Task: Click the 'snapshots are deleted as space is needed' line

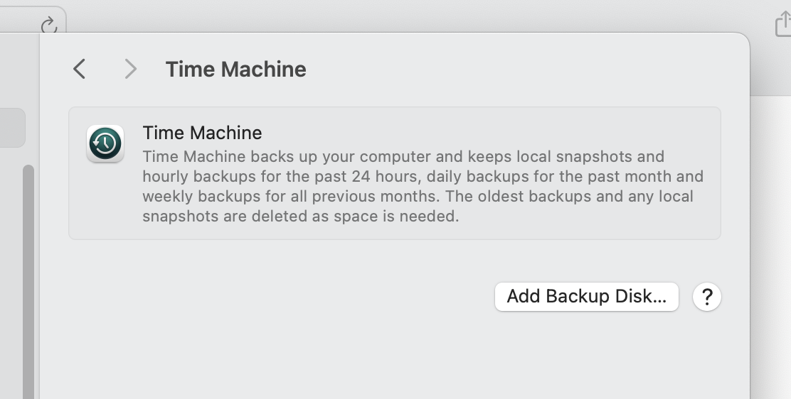Action: point(301,216)
